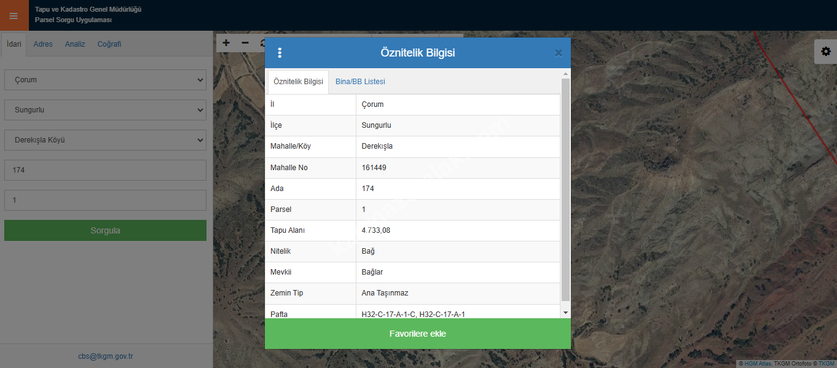The image size is (837, 368).
Task: Expand the Çorum province dropdown
Action: (x=105, y=80)
